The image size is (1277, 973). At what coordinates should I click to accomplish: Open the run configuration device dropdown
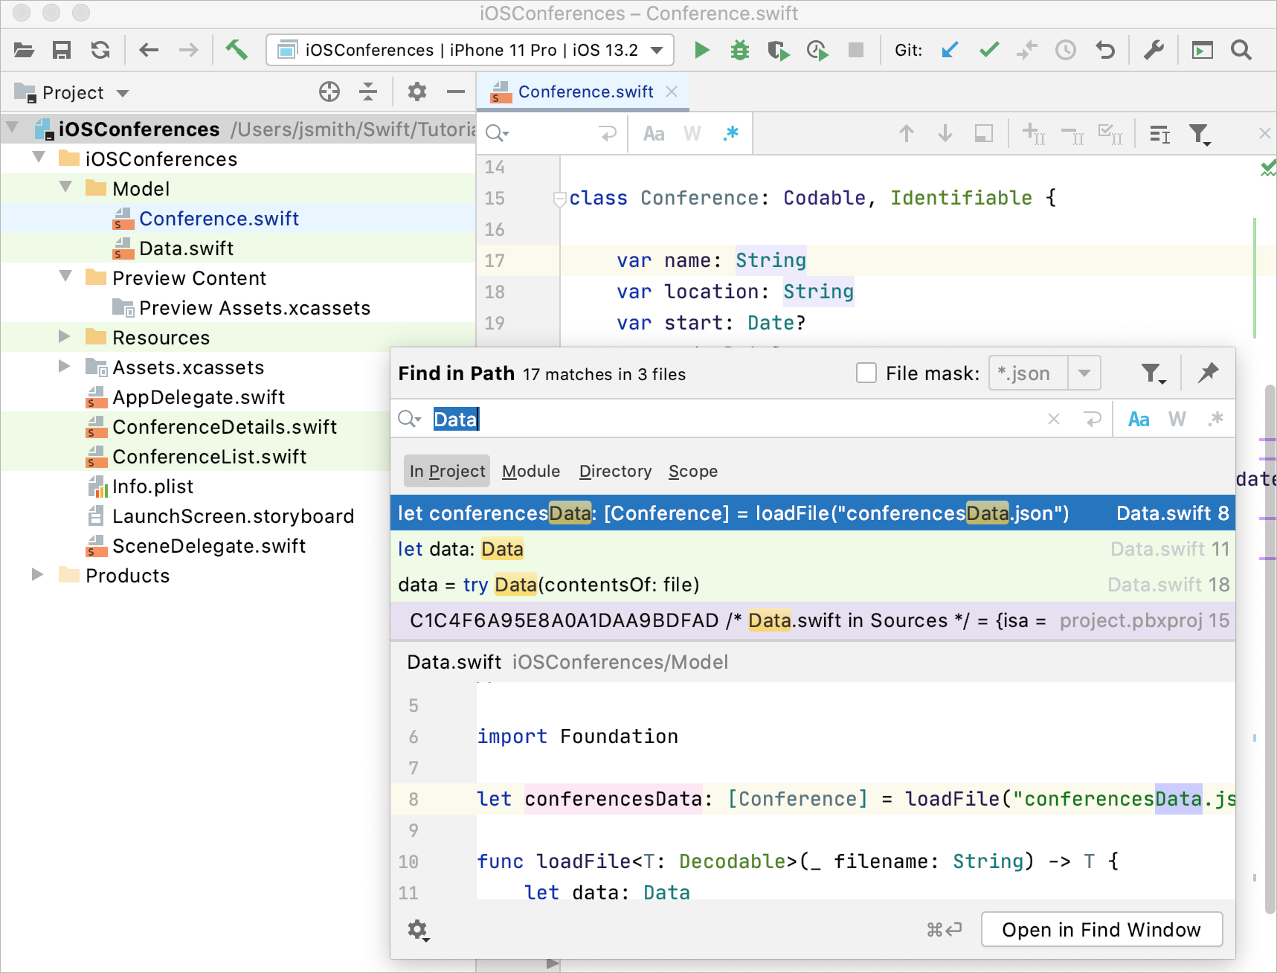click(x=470, y=50)
